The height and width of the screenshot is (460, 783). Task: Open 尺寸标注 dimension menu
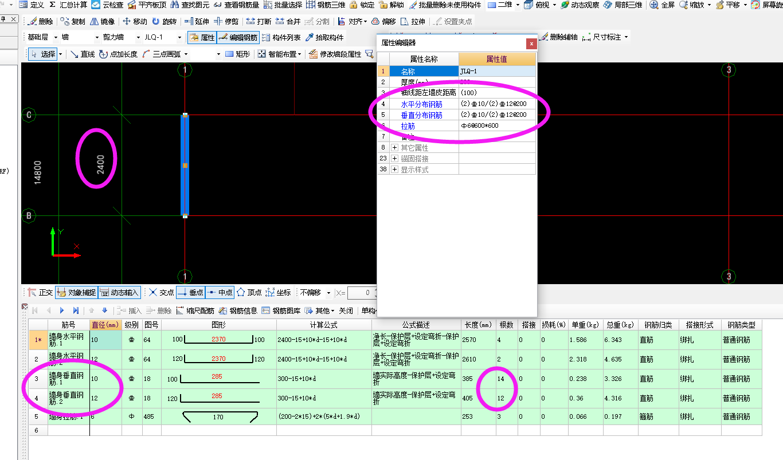tap(605, 37)
